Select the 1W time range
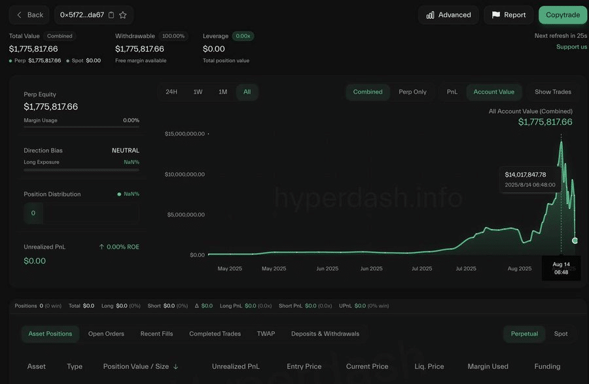 198,92
